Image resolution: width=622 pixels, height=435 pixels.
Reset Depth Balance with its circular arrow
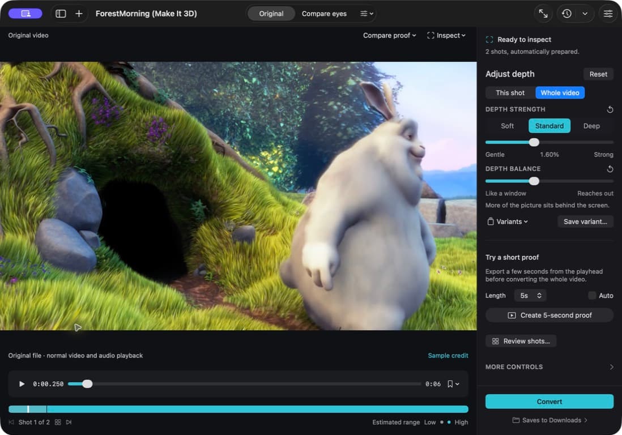[610, 169]
